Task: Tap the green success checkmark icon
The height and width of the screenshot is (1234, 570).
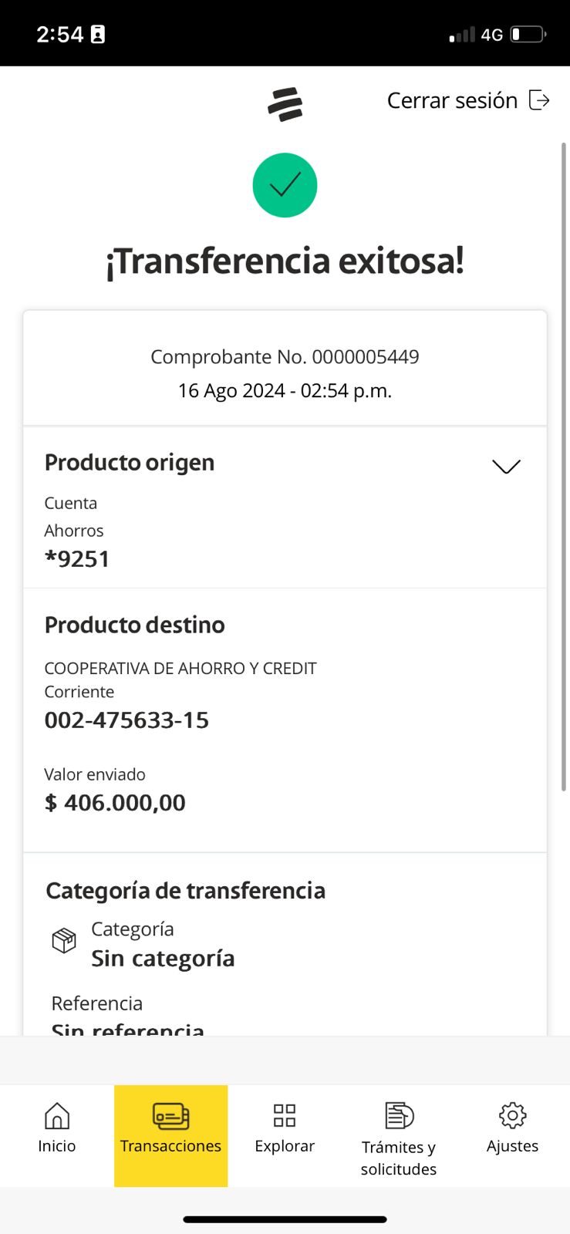Action: point(285,185)
